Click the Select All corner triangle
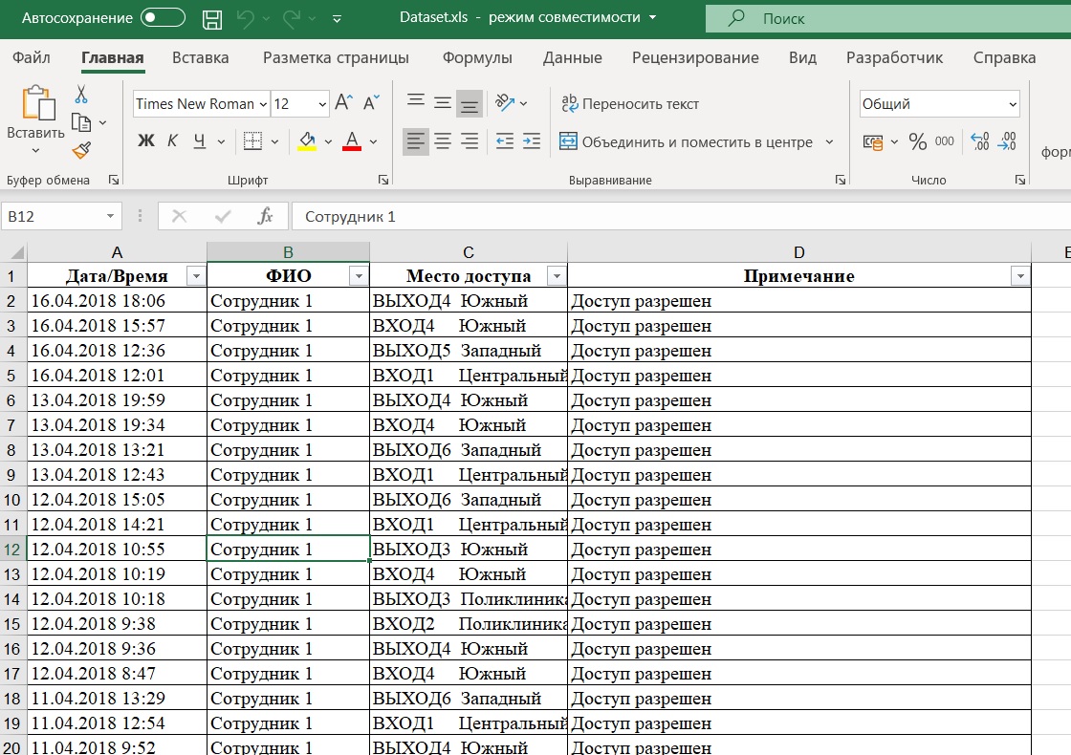 (x=16, y=252)
